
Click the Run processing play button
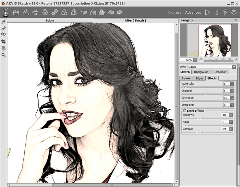coord(207,12)
